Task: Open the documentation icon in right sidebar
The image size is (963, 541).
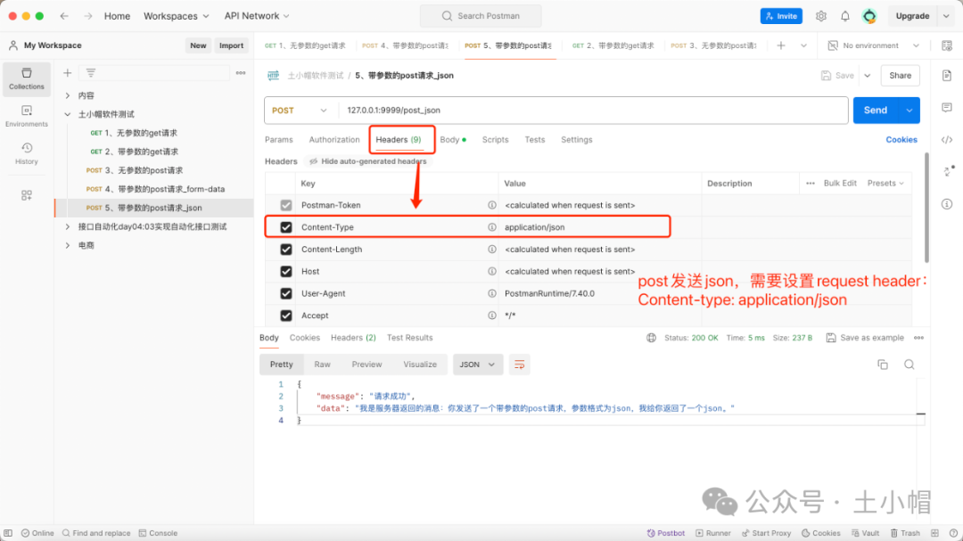Action: click(947, 76)
